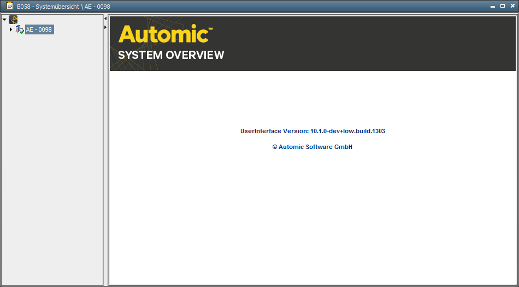Close the Systemübersicht window

512,6
